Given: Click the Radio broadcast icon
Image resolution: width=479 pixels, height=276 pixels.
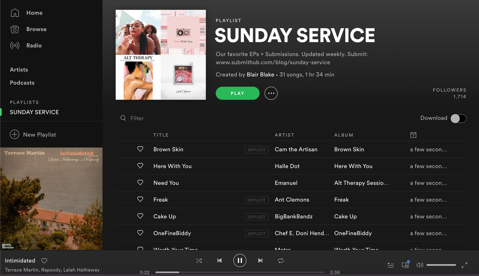Looking at the screenshot, I should tap(15, 45).
